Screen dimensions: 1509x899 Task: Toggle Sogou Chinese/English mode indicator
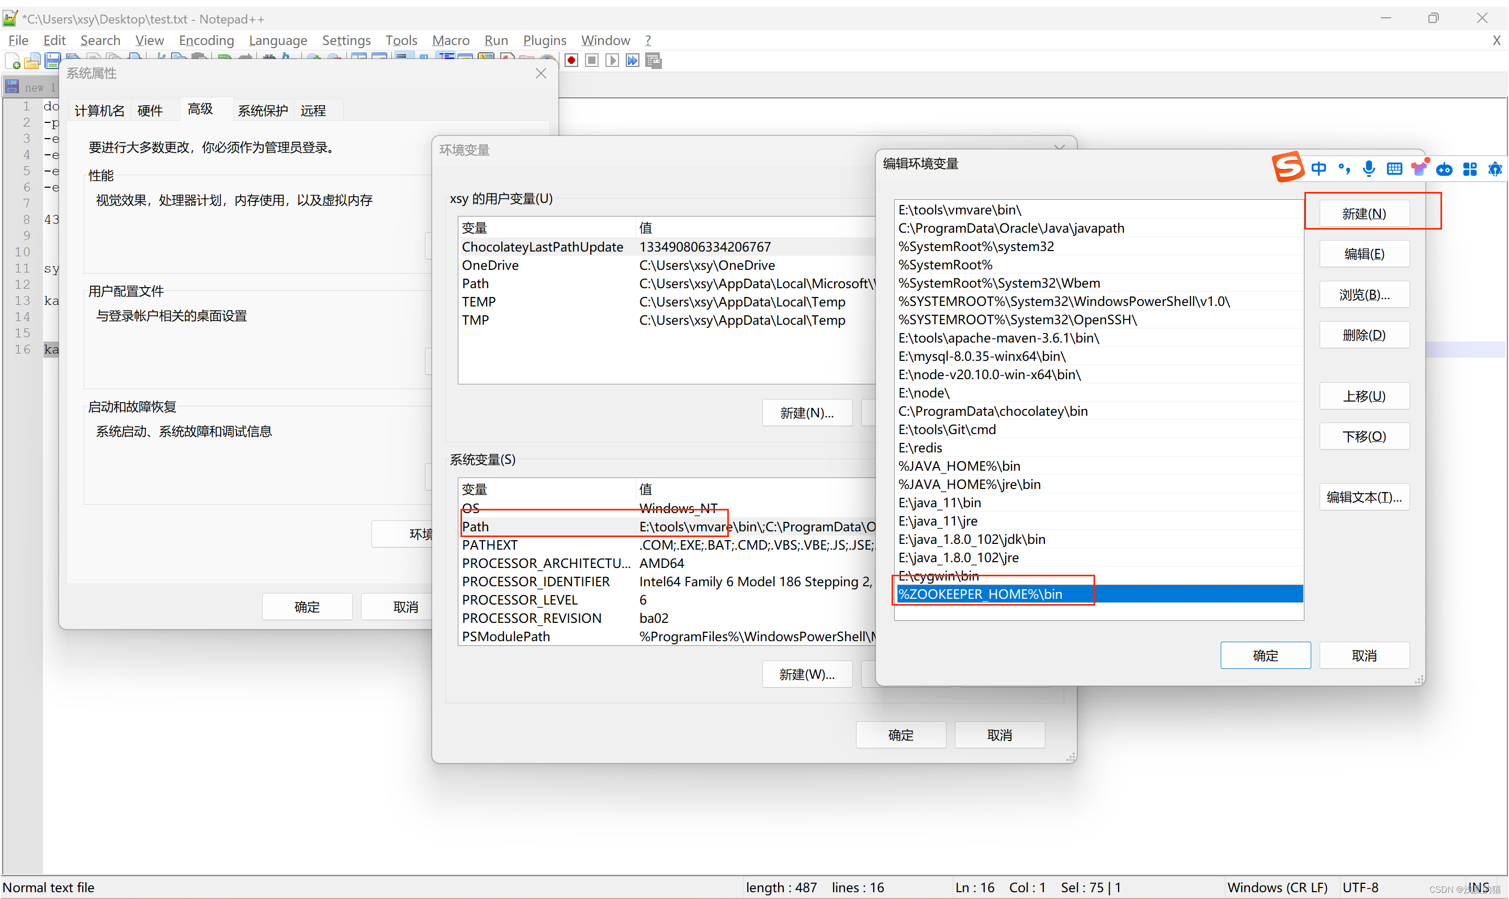point(1318,168)
